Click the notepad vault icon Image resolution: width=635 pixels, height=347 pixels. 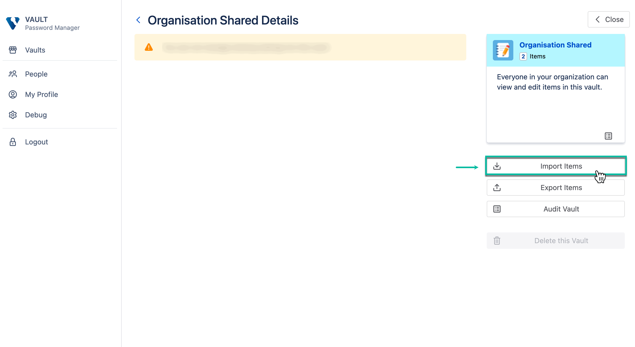coord(503,50)
